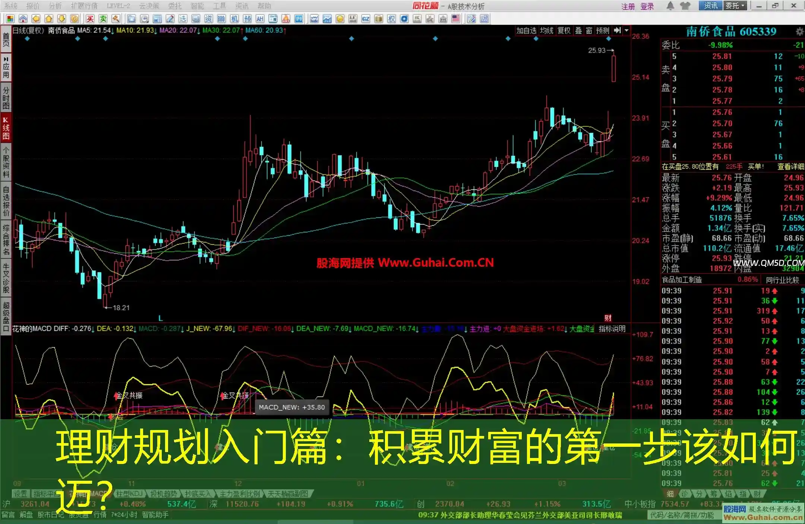
Task: Click 智能助手 in bottom status bar
Action: [x=155, y=515]
